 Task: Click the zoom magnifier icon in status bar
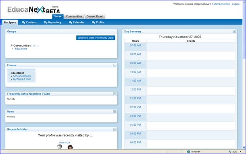[230, 152]
